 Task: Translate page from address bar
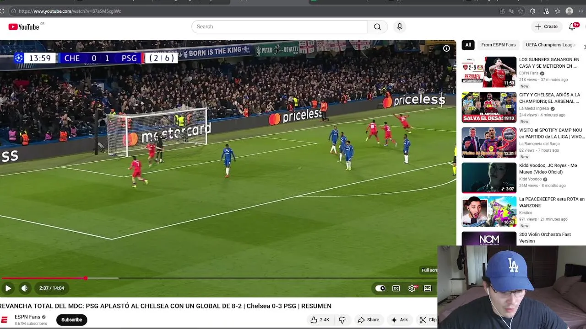(511, 11)
